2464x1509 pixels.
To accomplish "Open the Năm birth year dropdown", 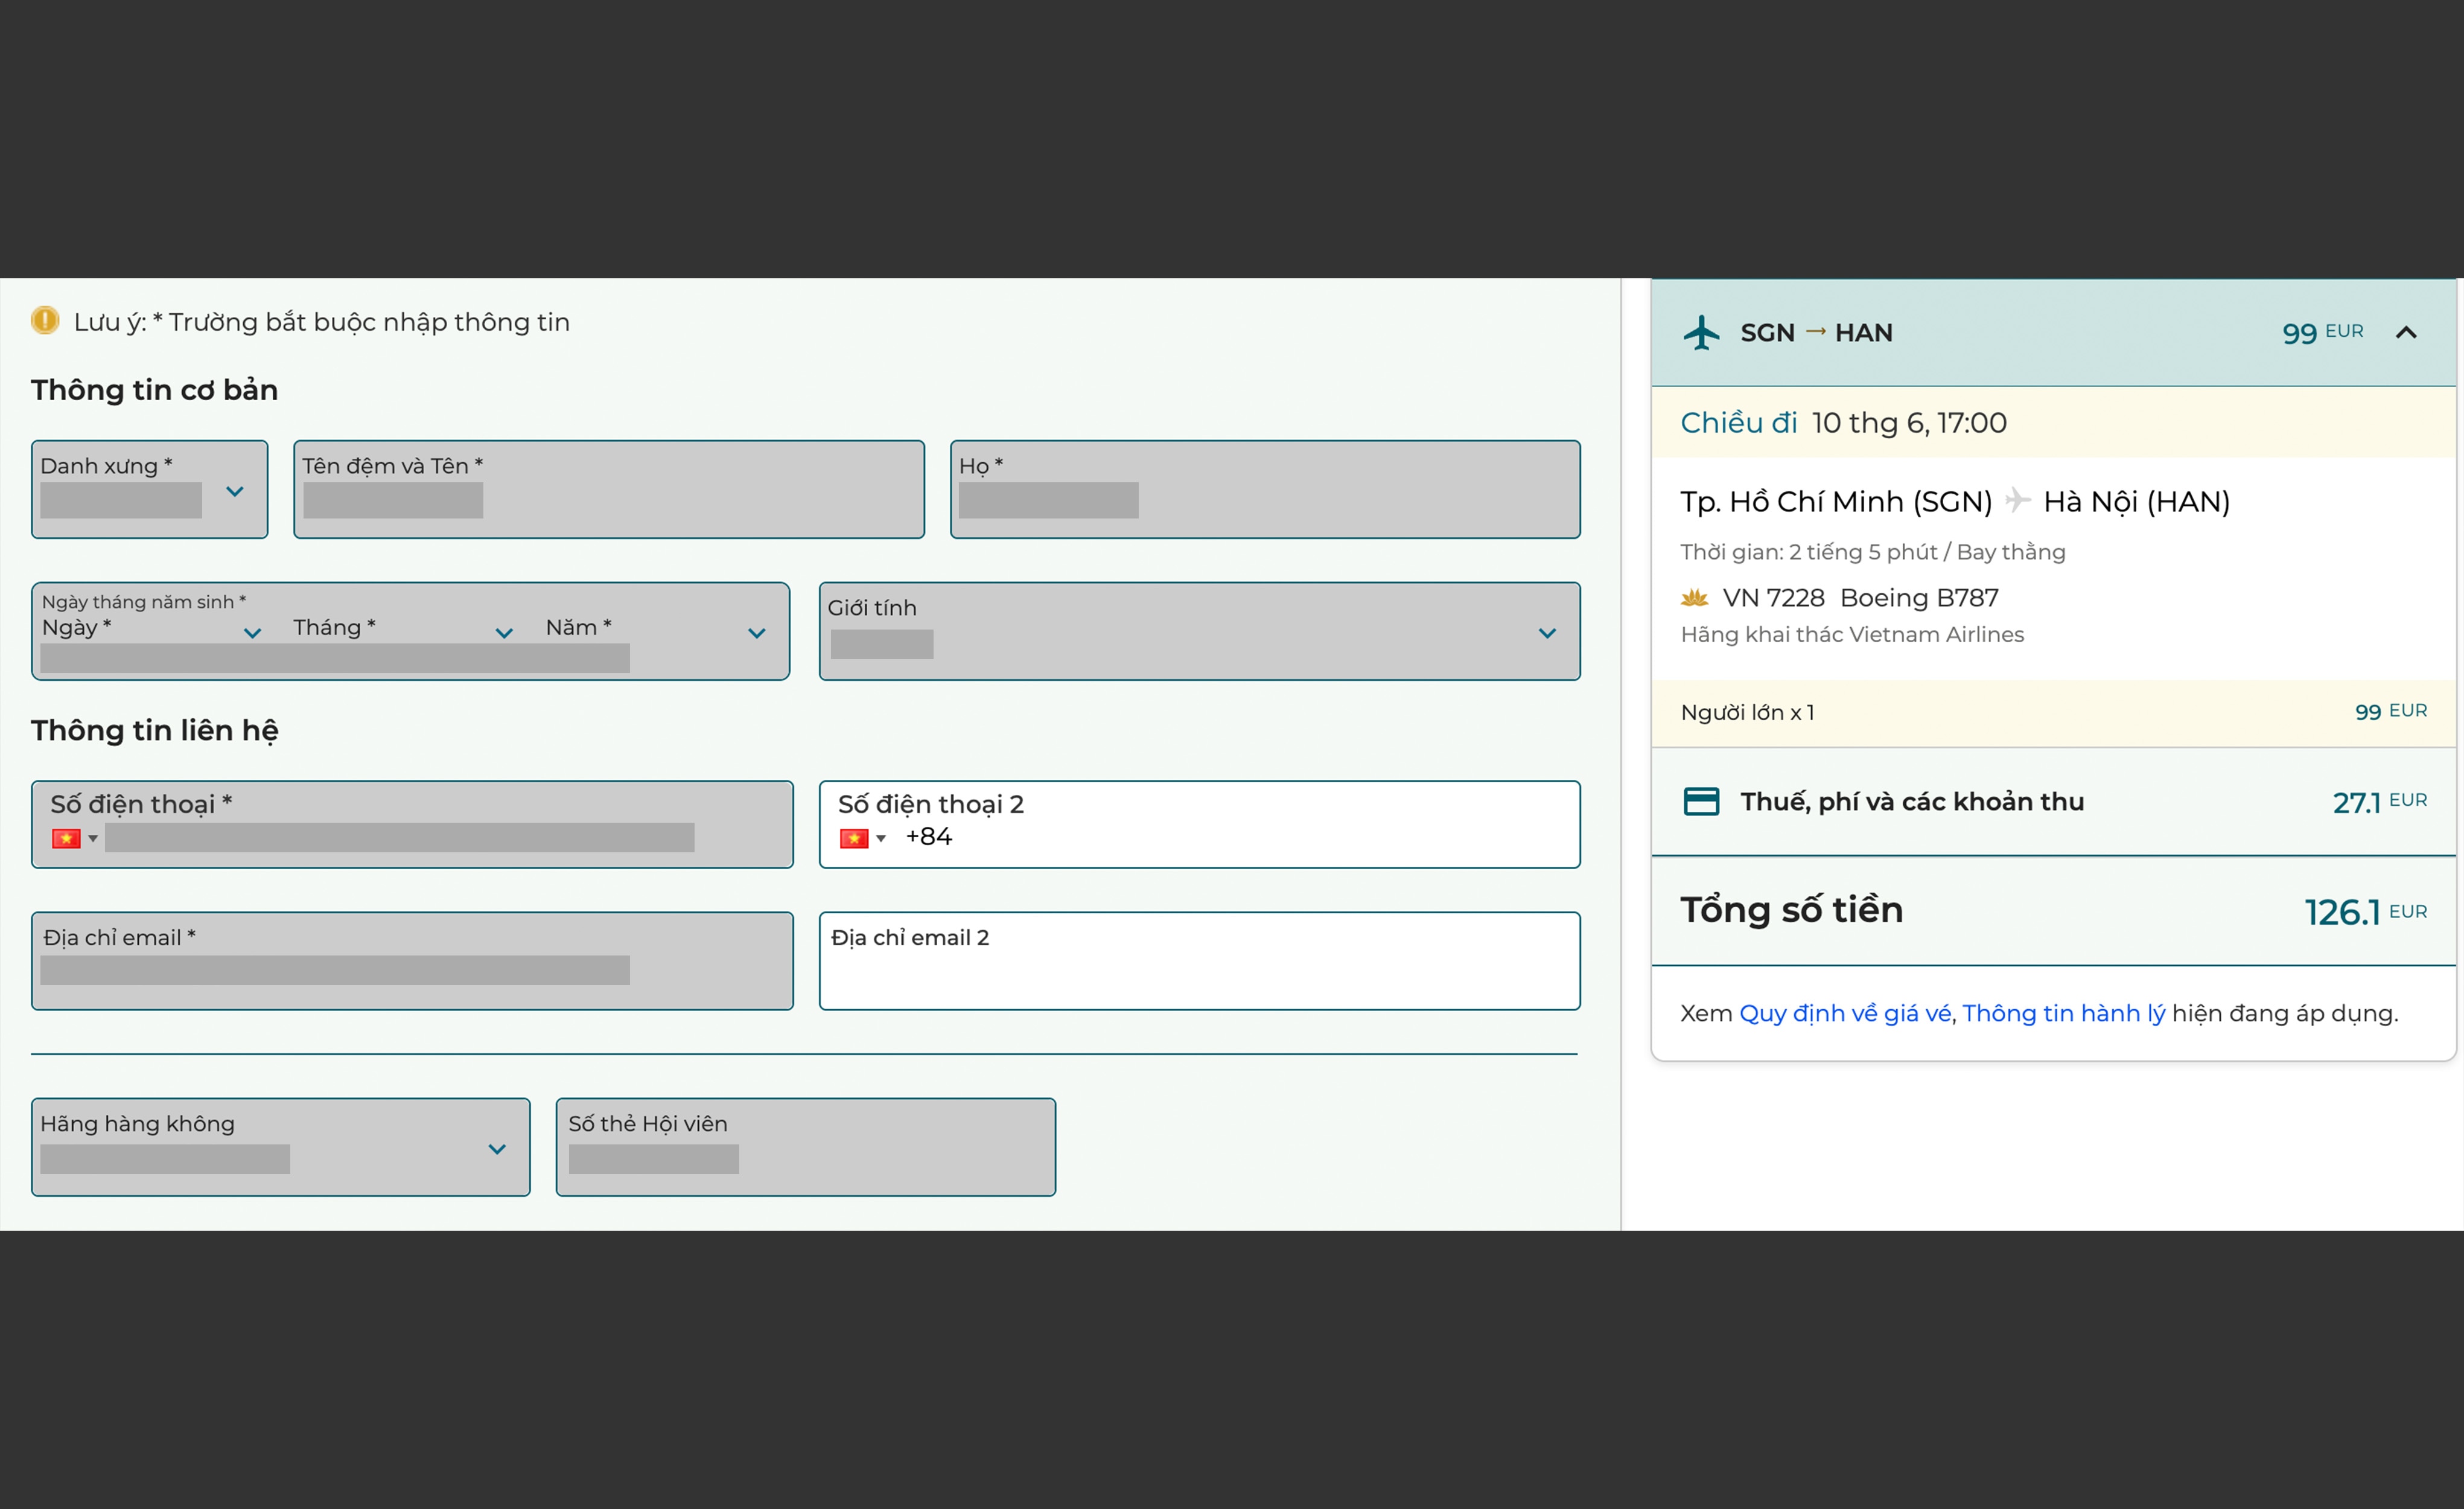I will (x=757, y=633).
